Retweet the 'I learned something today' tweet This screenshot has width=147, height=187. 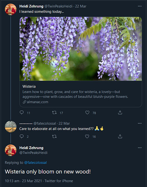[x=54, y=113]
